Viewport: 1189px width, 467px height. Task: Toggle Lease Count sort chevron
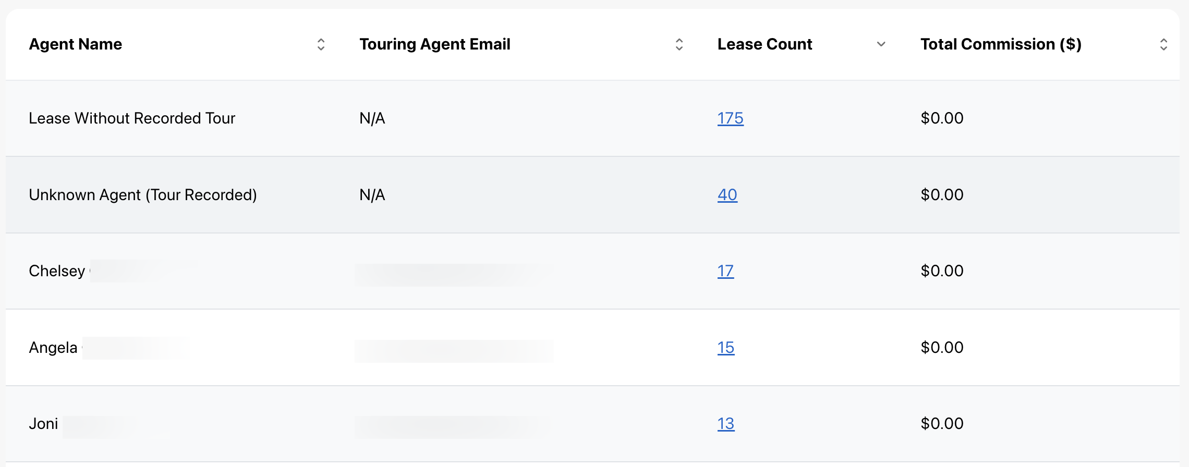(x=881, y=44)
